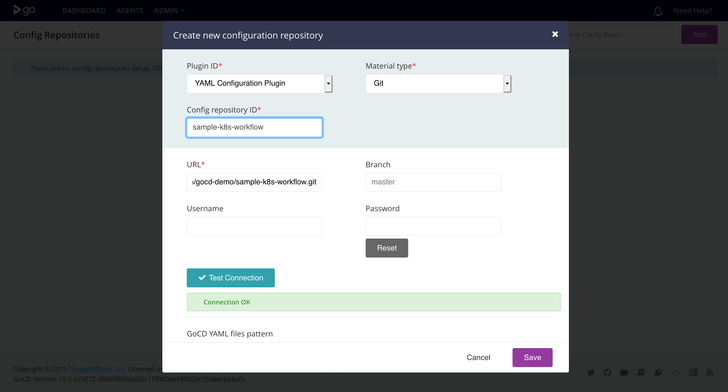Click the GoCD logo
Image resolution: width=728 pixels, height=392 pixels.
click(24, 10)
